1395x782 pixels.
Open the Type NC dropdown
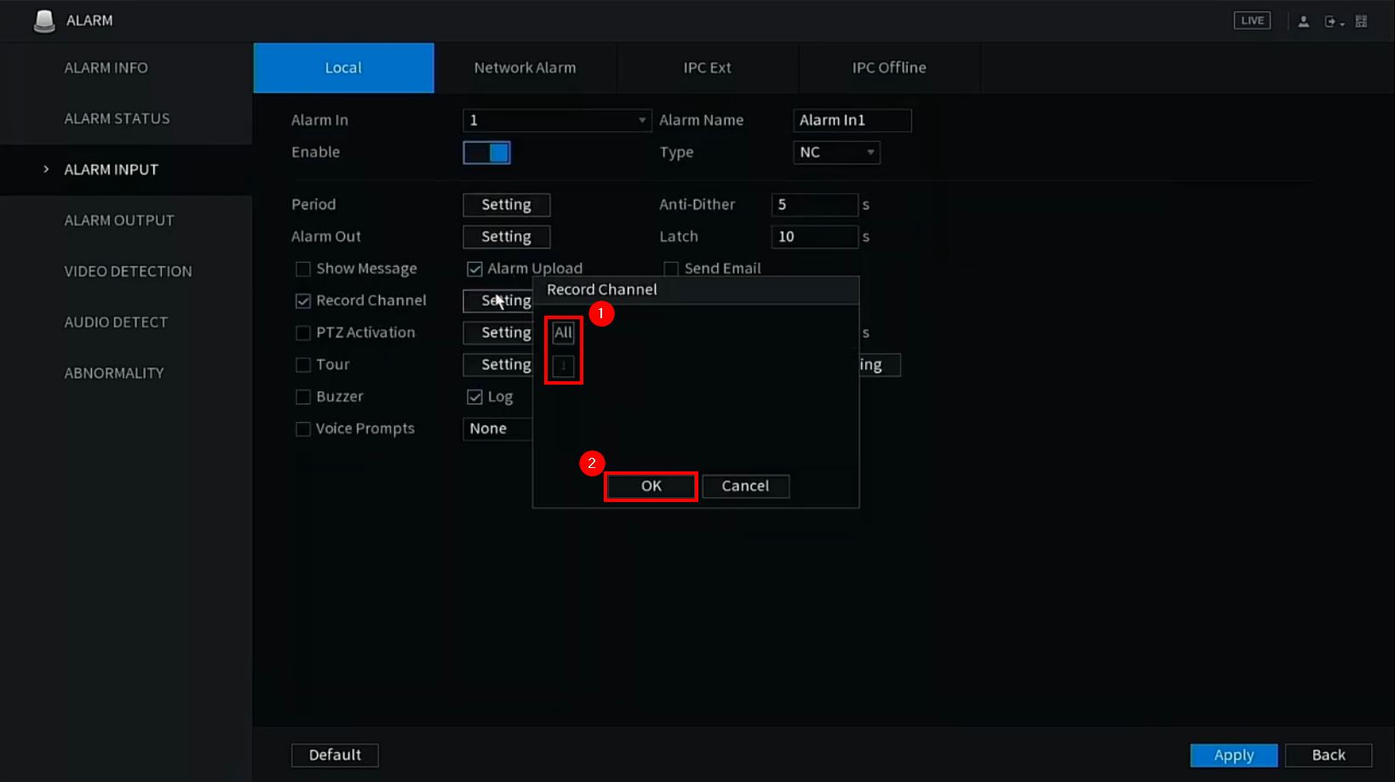(x=836, y=152)
